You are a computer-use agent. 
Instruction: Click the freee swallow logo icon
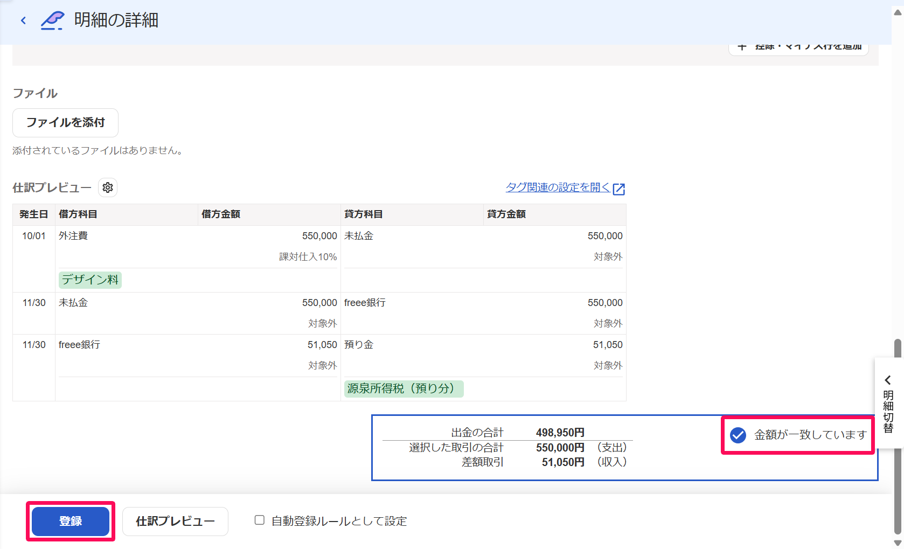pos(53,20)
